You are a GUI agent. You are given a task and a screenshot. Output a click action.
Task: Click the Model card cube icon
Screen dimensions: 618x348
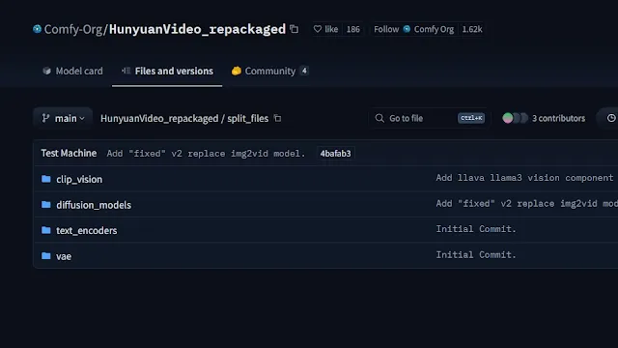pyautogui.click(x=47, y=71)
